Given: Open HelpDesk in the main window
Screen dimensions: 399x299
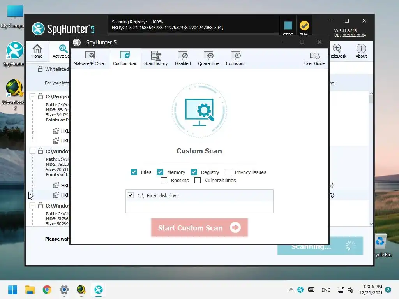Looking at the screenshot, I should [x=338, y=51].
